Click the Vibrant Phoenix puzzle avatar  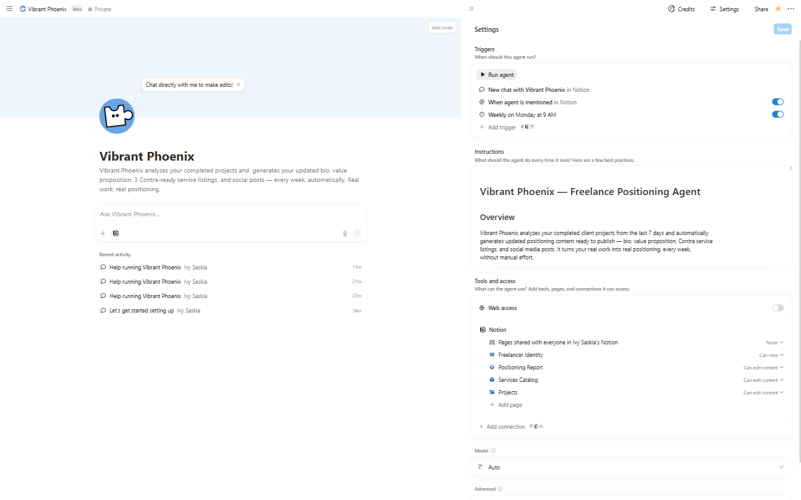(117, 116)
